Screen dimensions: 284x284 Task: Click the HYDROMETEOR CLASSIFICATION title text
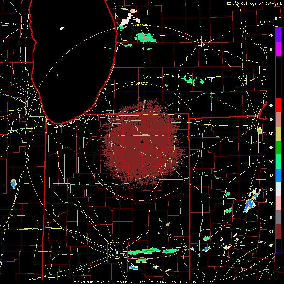111,282
